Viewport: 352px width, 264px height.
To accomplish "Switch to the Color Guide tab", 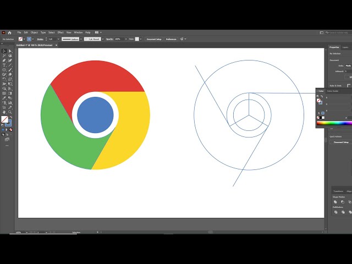I will click(332, 91).
